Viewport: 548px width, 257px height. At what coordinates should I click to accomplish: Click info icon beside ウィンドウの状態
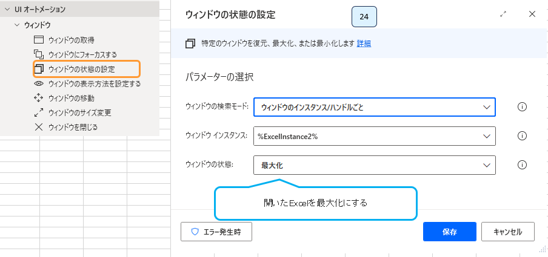click(522, 164)
